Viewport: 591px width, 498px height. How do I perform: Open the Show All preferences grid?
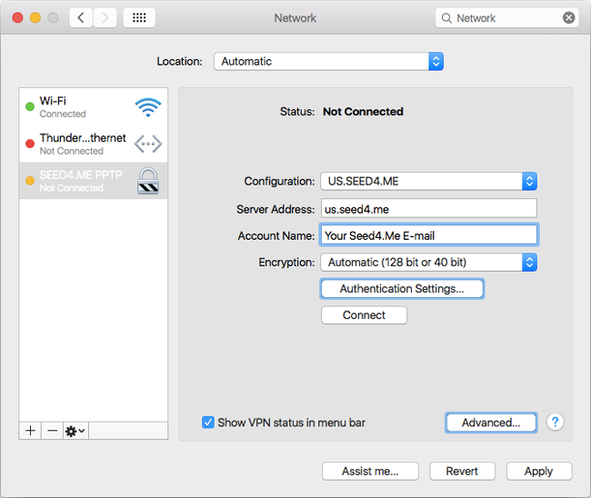[138, 17]
